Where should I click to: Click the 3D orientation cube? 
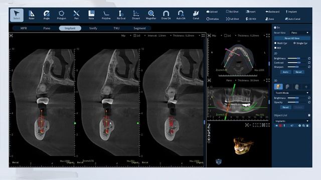(219, 161)
